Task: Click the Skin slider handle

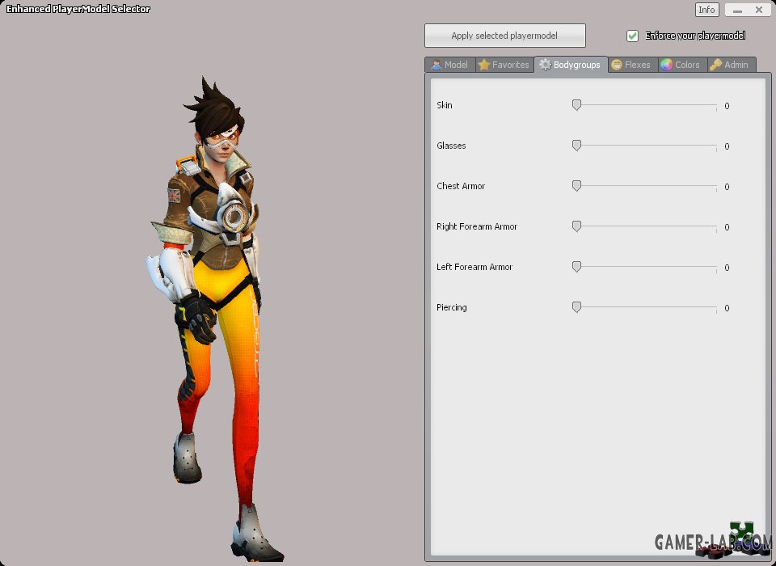Action: click(x=576, y=105)
